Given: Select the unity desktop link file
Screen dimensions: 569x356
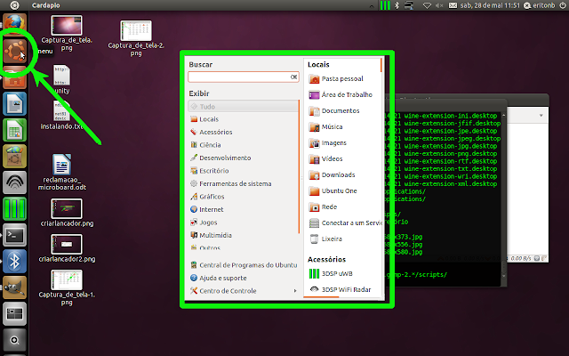Looking at the screenshot, I should pyautogui.click(x=61, y=79).
